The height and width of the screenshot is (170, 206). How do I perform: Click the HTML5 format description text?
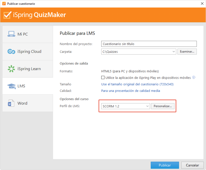(x=130, y=71)
